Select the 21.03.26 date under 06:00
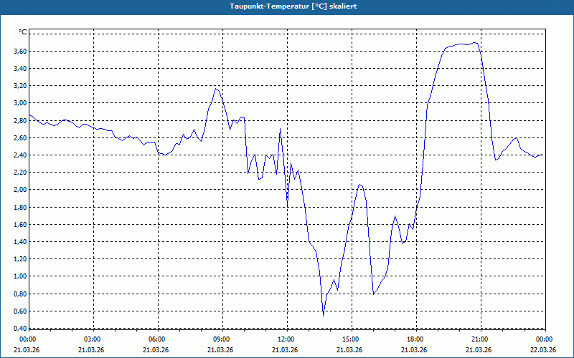574x358 pixels. pyautogui.click(x=156, y=350)
